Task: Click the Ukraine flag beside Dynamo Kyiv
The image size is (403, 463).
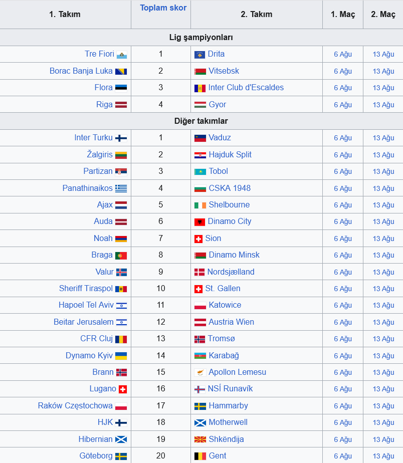Action: click(121, 356)
